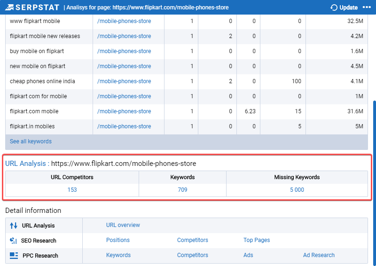Screen dimensions: 376x266
Task: Click the 15 value in flipkart.com mobile row
Action: point(298,111)
